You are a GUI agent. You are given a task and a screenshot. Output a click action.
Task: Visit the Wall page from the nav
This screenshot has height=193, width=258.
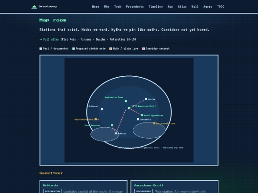pos(195,7)
